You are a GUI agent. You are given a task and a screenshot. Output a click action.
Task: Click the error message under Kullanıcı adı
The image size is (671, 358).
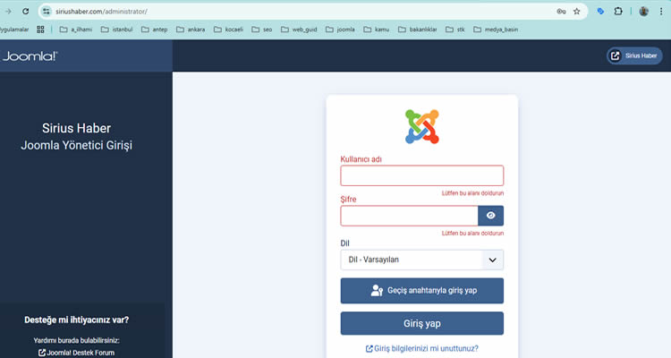point(473,193)
